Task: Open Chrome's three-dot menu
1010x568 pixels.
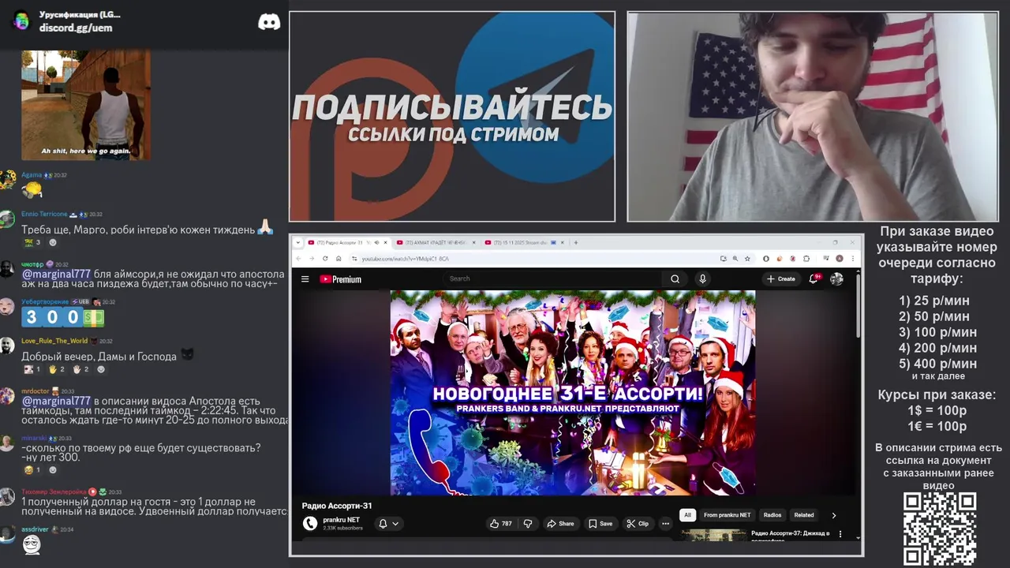Action: [x=852, y=258]
